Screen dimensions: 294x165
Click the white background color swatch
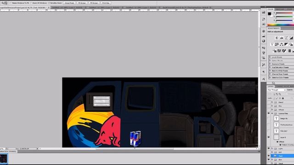272,16
